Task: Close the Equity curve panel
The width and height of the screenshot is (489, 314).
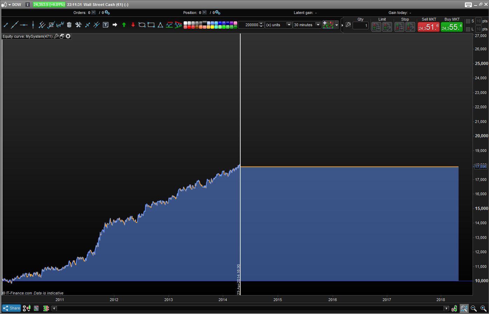Action: click(x=68, y=36)
